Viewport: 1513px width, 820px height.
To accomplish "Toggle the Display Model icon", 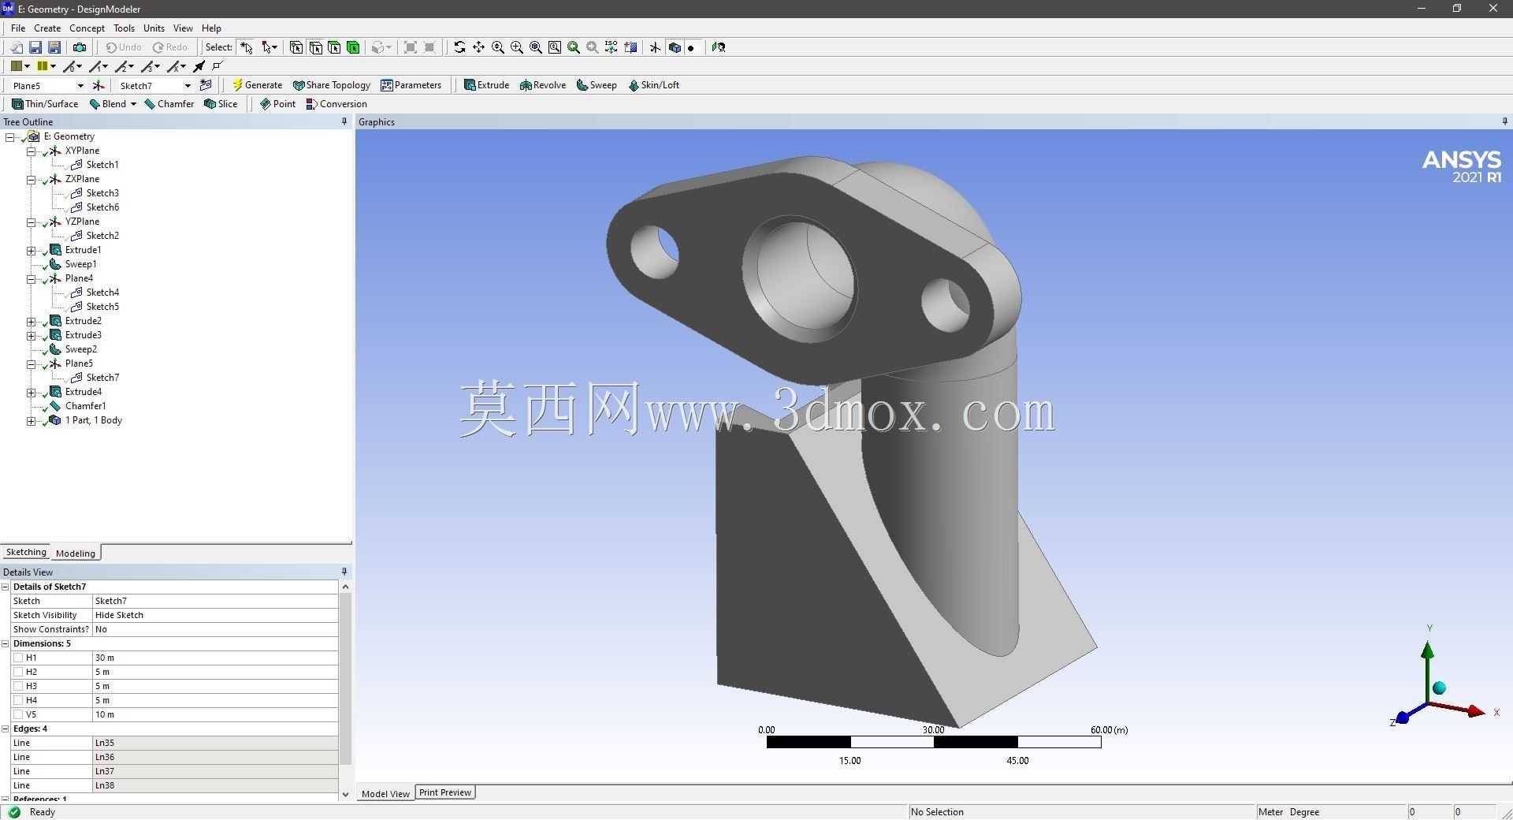I will click(x=674, y=47).
